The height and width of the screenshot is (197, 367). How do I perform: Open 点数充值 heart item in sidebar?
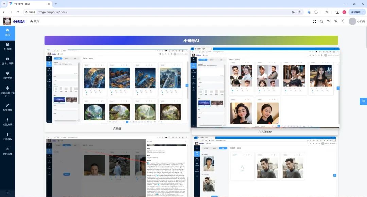tap(7, 76)
